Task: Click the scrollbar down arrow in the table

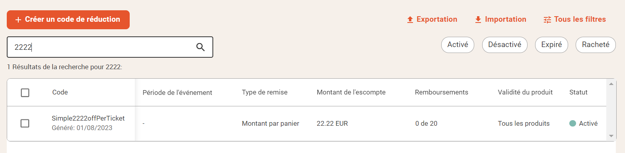Action: coord(611,136)
